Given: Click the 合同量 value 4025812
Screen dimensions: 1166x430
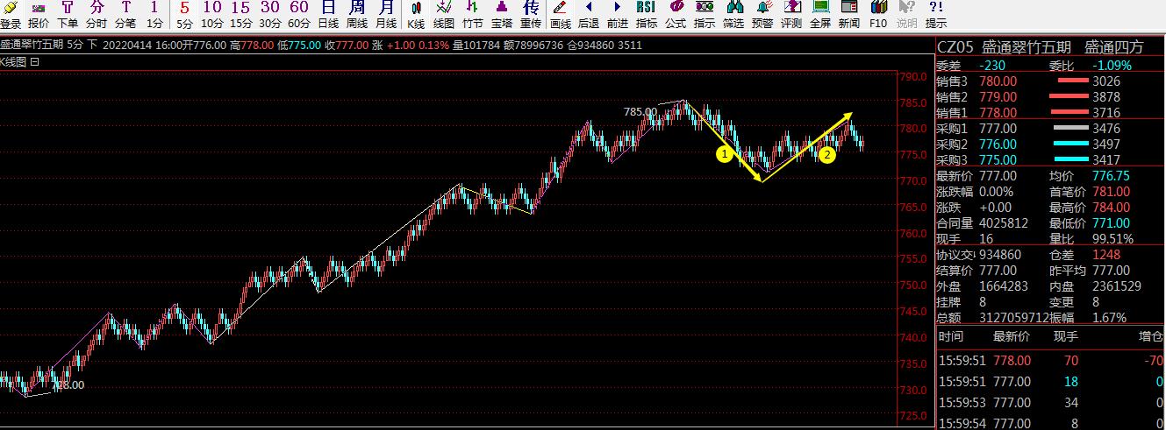Looking at the screenshot, I should 1004,223.
